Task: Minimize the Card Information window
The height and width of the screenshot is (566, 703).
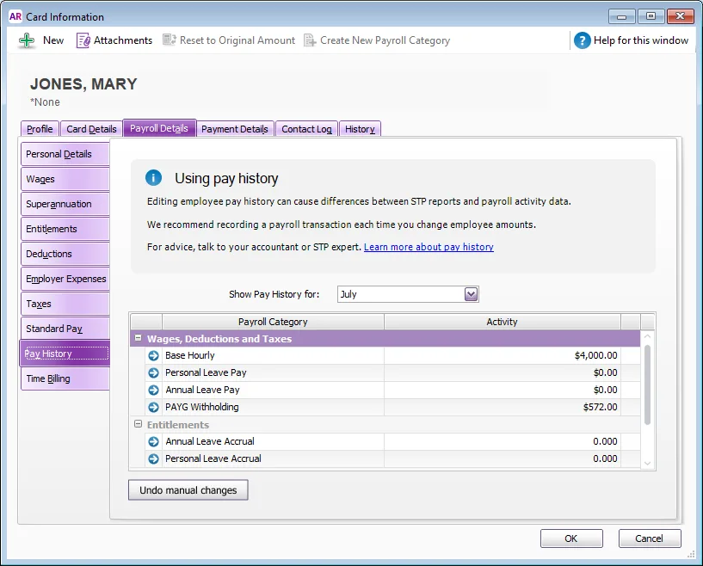Action: [x=622, y=16]
